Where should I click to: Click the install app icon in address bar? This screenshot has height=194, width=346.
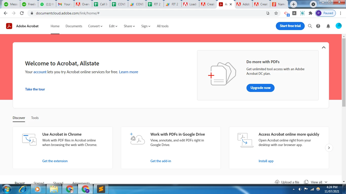click(268, 13)
